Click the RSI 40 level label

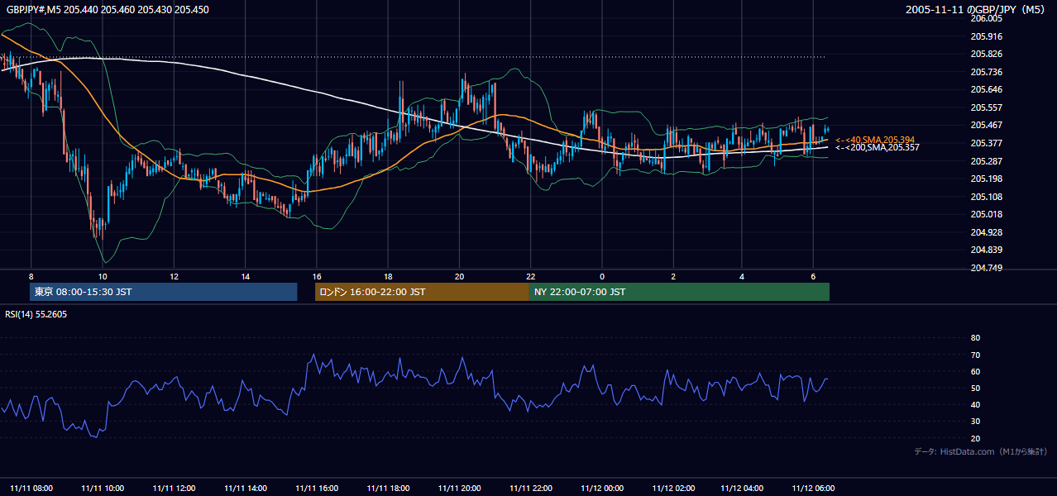(x=975, y=405)
